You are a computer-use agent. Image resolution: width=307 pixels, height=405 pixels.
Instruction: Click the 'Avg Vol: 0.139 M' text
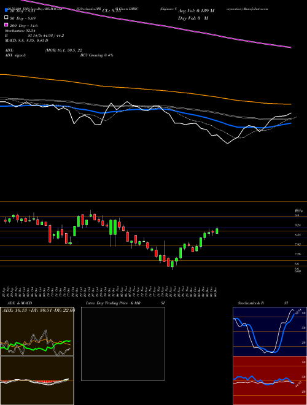tap(196, 11)
